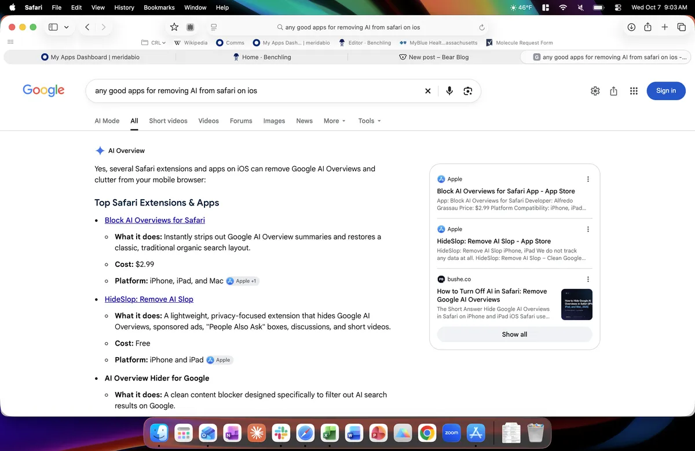Open options for HideSlop App Store card
Viewport: 695px width, 451px height.
click(x=588, y=229)
